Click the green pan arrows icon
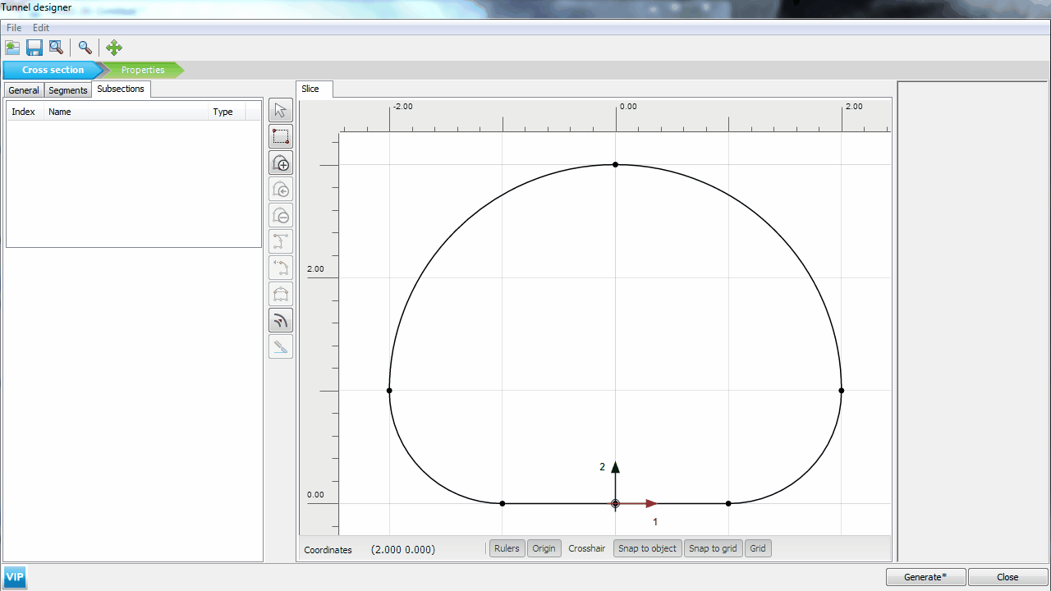1051x591 pixels. [114, 48]
